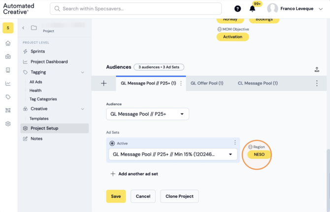Open options for GL Message Pool tab

point(181,83)
